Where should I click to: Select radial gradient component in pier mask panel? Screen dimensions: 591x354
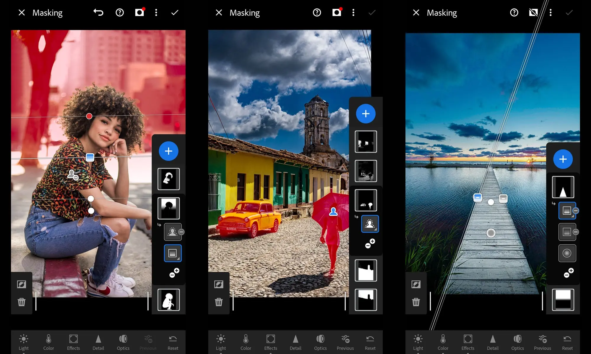pyautogui.click(x=567, y=253)
